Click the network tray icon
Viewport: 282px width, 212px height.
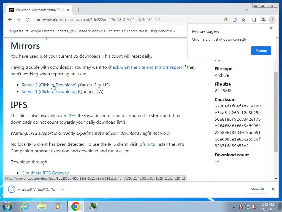click(x=248, y=207)
